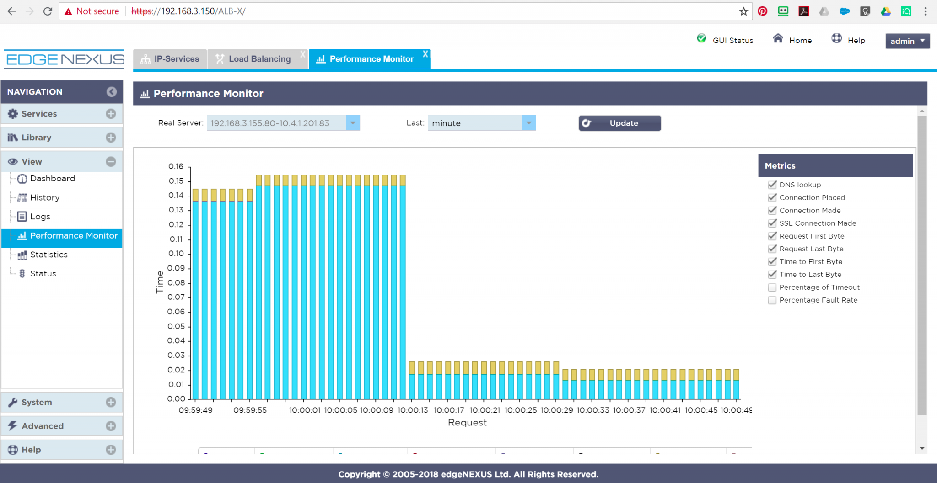
Task: Enable Percentage of Timeout metric
Action: (x=772, y=287)
